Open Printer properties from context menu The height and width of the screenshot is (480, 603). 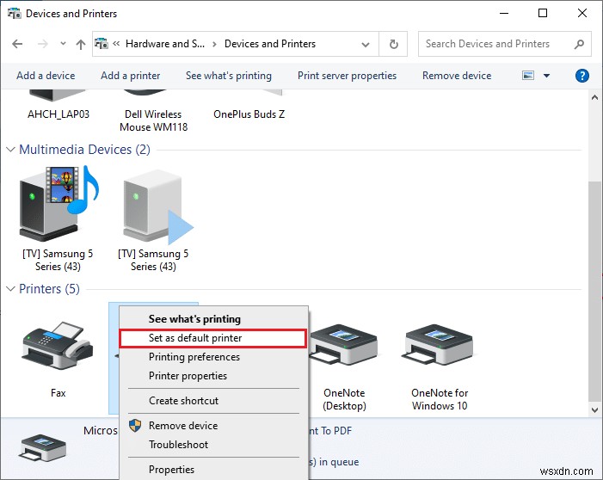[x=188, y=376]
